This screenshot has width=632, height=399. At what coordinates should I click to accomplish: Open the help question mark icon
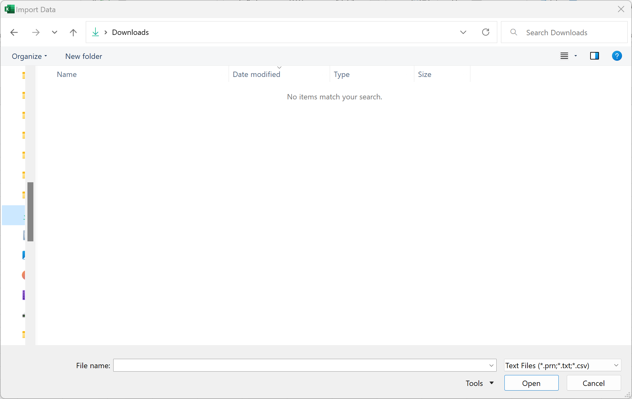pos(616,56)
